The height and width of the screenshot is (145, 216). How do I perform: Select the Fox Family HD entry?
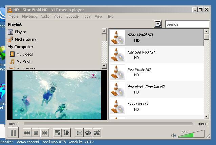[x=156, y=72]
